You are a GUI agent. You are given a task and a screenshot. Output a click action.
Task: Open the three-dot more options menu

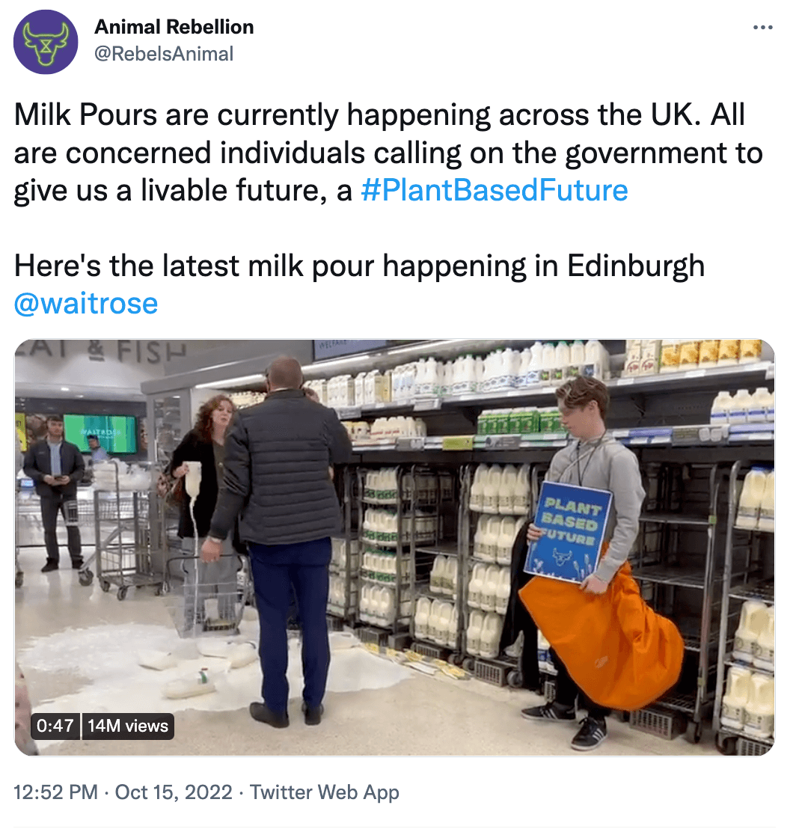pos(762,27)
